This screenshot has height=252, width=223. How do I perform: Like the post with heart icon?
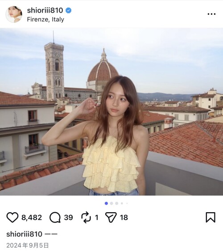[12, 217]
